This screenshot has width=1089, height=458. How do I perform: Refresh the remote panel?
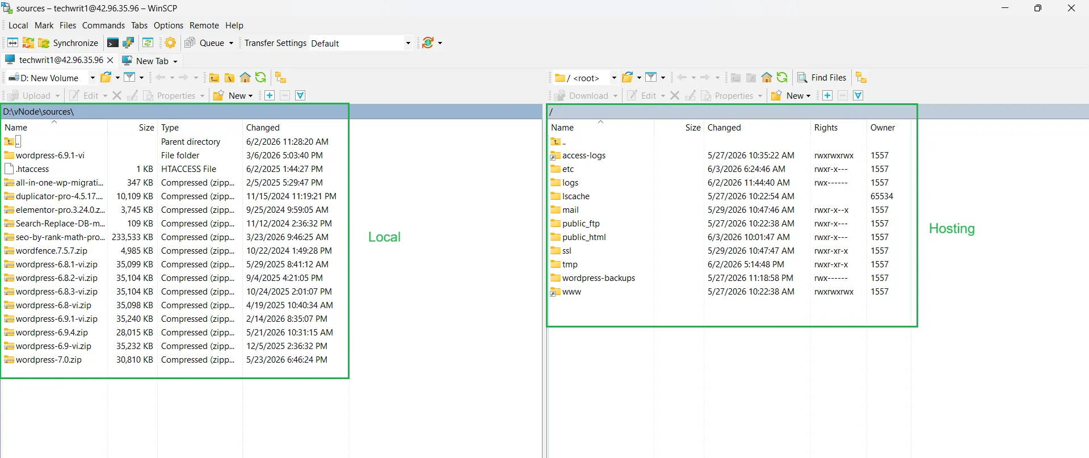tap(782, 78)
